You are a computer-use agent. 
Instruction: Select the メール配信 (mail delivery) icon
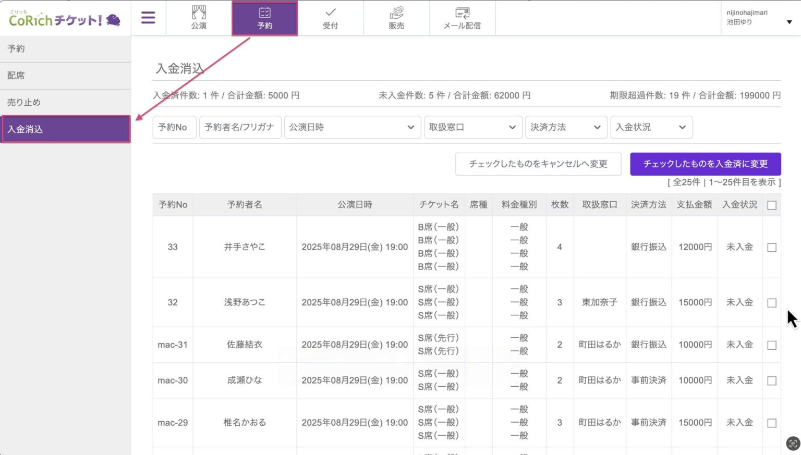pyautogui.click(x=462, y=17)
